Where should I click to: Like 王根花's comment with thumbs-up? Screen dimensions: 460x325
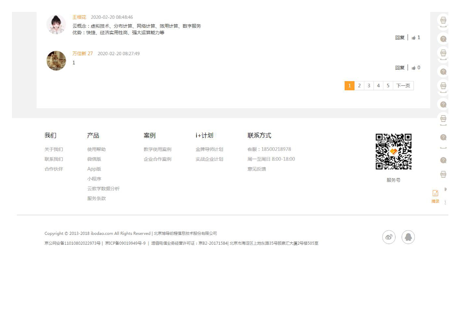414,38
